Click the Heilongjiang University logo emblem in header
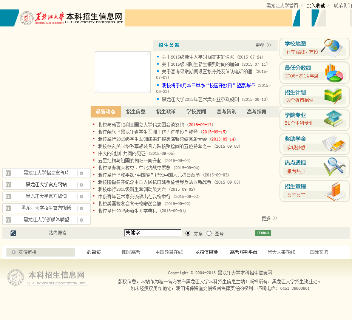Screen dimensions: 352x320 click(27, 18)
